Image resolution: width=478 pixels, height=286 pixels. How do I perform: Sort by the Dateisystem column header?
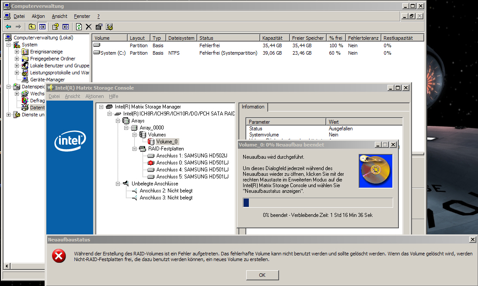tap(181, 38)
